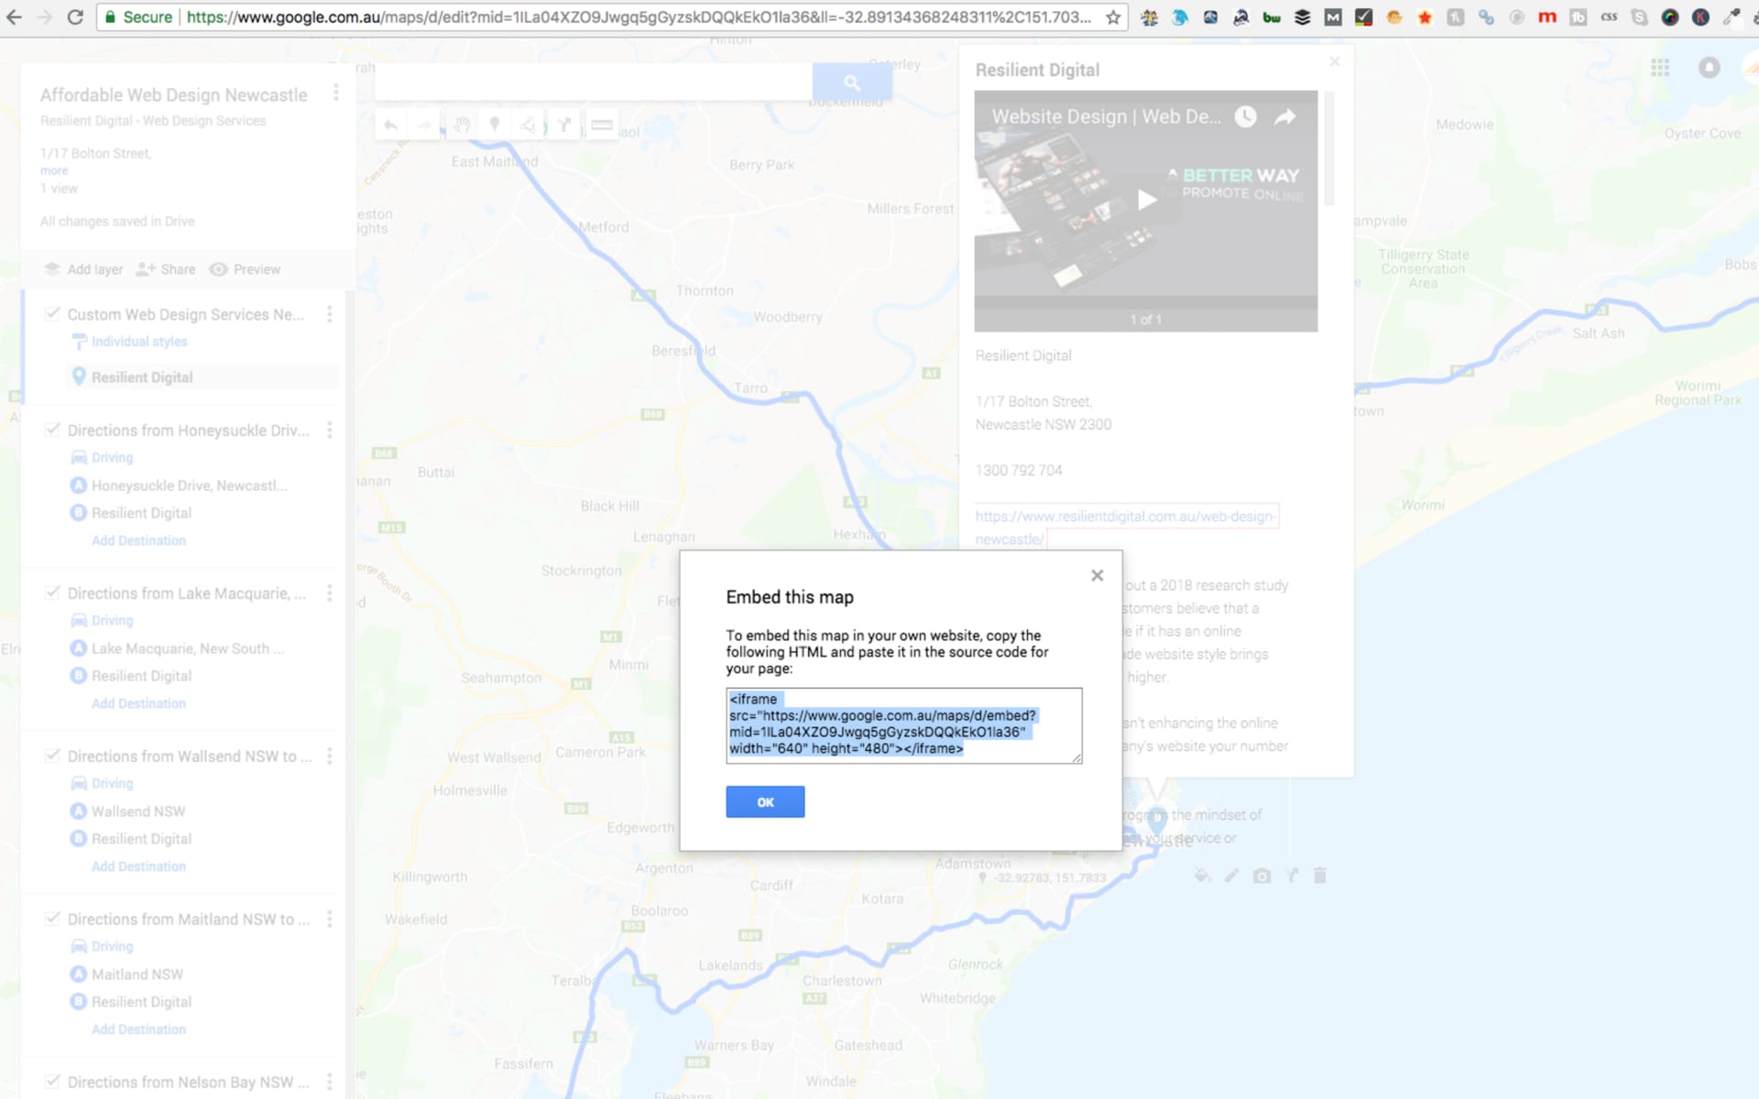Close the Embed this map dialog
Screen dimensions: 1759x1099
pos(1097,575)
